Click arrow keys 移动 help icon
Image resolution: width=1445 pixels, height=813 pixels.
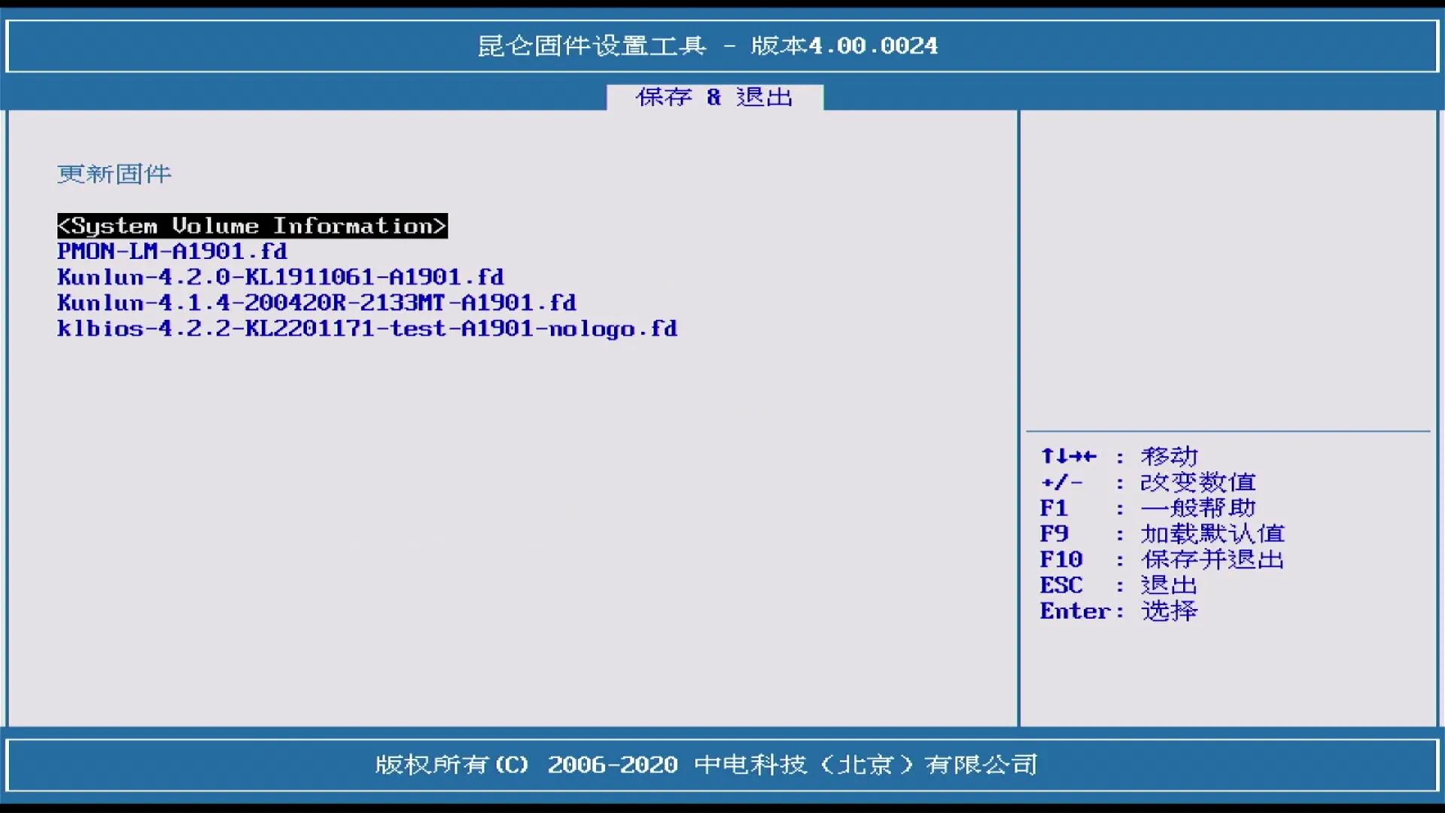(x=1068, y=456)
